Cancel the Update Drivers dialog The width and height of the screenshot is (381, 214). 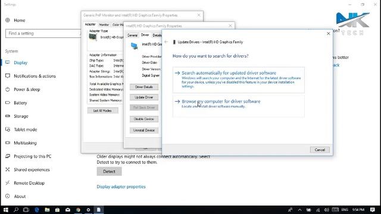[x=320, y=150]
